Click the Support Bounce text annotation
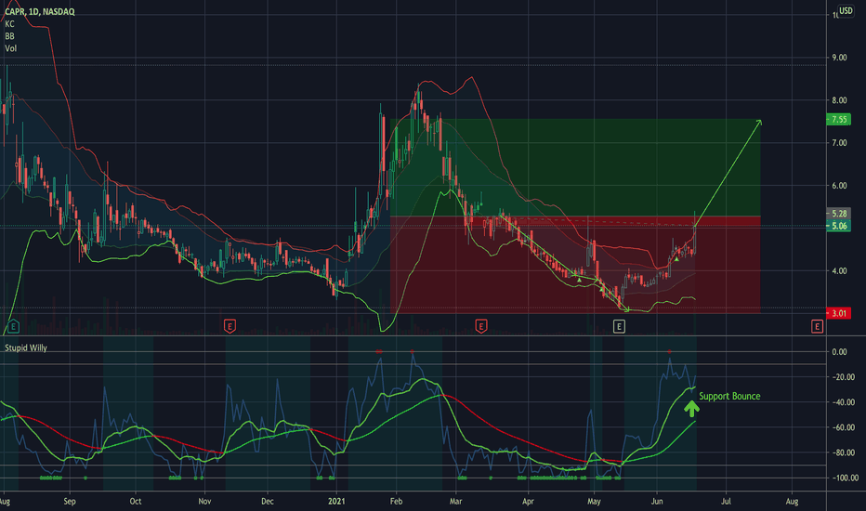The width and height of the screenshot is (866, 511). tap(729, 396)
